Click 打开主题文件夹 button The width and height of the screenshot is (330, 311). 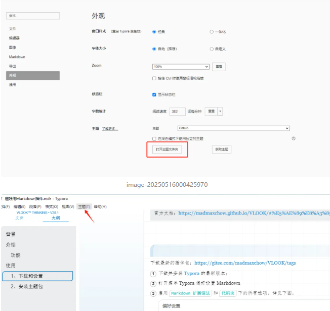(167, 149)
